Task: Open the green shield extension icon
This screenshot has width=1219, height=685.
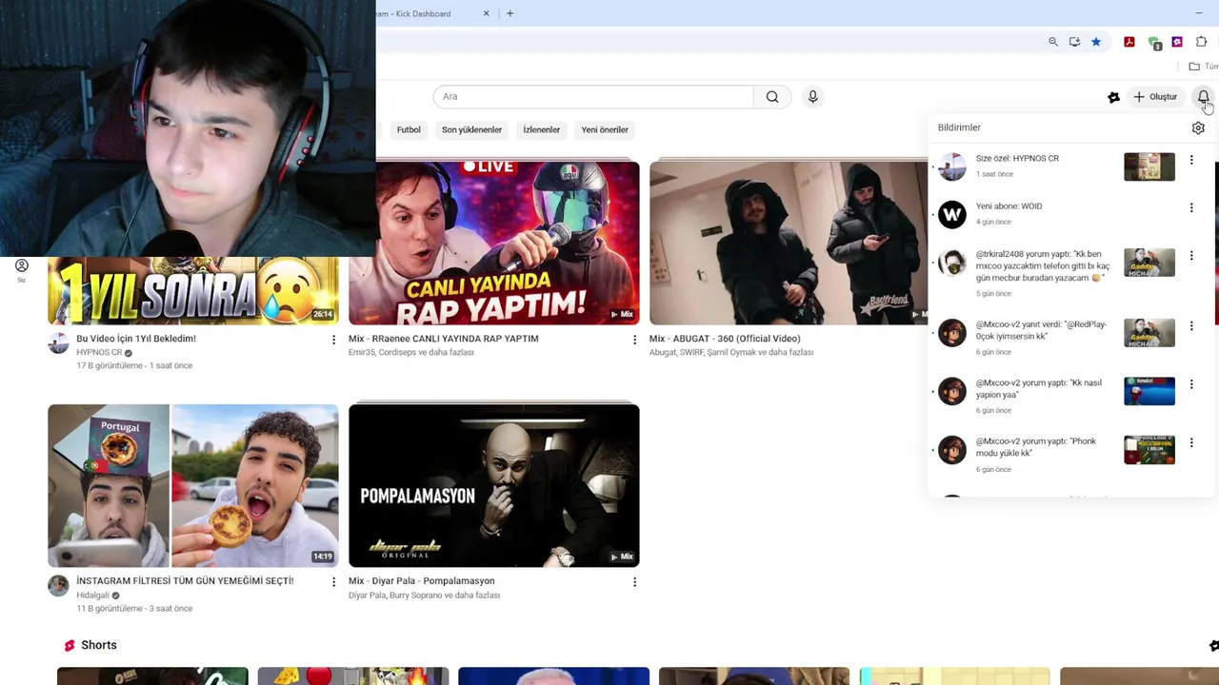Action: pos(1154,43)
